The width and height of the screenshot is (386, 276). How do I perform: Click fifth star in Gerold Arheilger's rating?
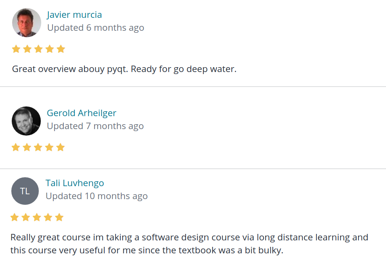[x=61, y=147]
